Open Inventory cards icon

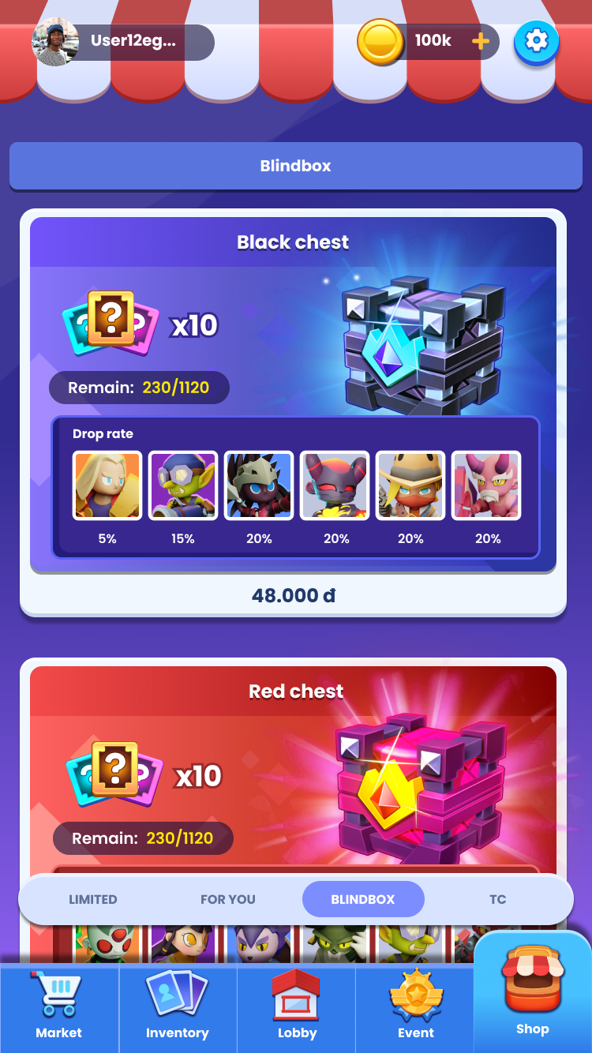point(178,995)
